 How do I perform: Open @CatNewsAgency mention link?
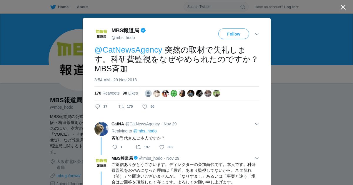pyautogui.click(x=128, y=50)
